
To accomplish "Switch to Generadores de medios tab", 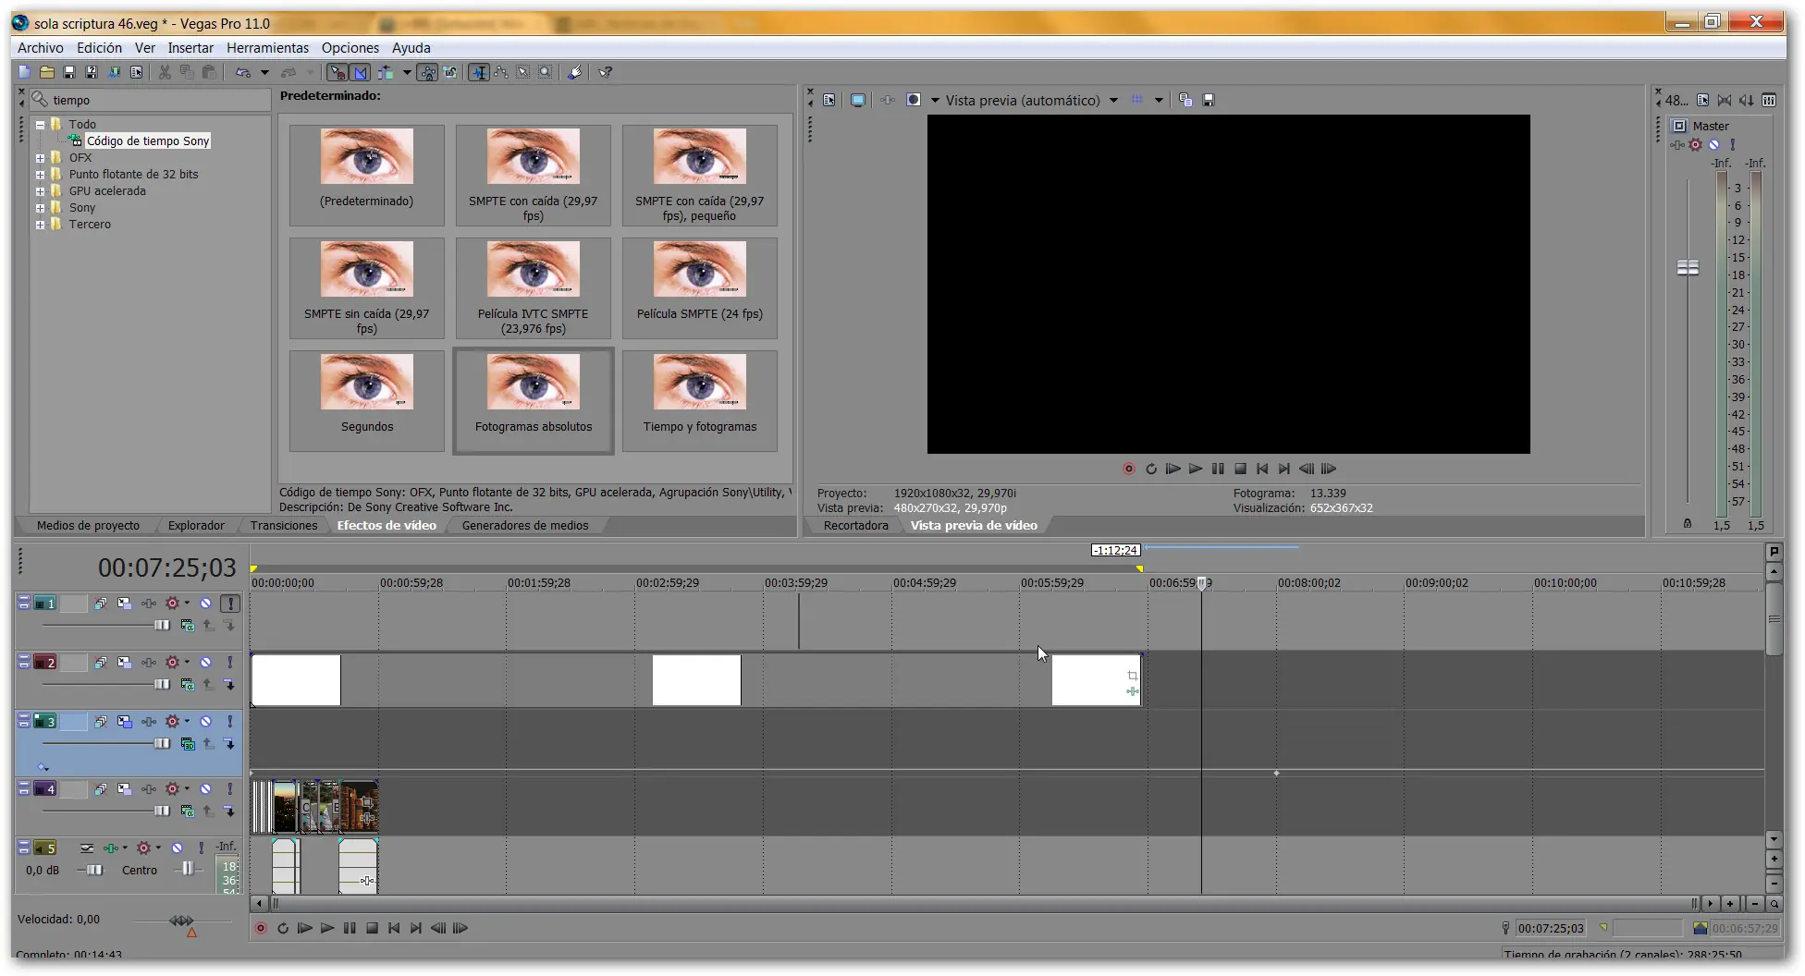I will pos(525,526).
